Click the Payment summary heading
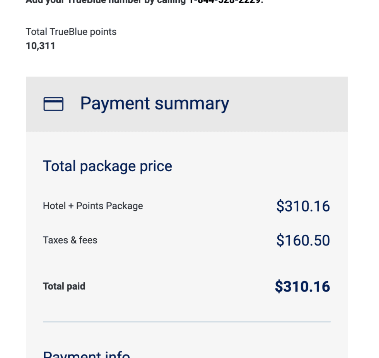The width and height of the screenshot is (379, 358). [x=154, y=104]
